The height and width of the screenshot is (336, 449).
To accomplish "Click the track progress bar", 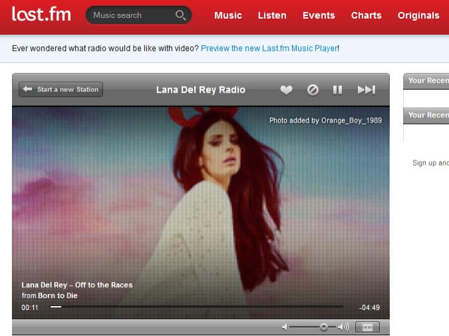I will tap(200, 307).
